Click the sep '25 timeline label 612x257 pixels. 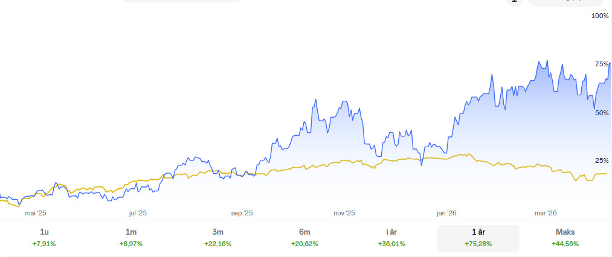(x=242, y=213)
